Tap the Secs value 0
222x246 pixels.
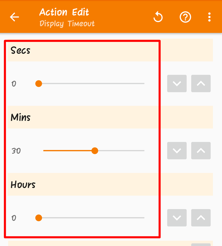14,84
